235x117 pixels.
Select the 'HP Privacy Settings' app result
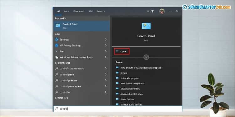(81, 45)
